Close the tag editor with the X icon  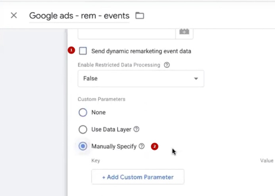tap(14, 15)
